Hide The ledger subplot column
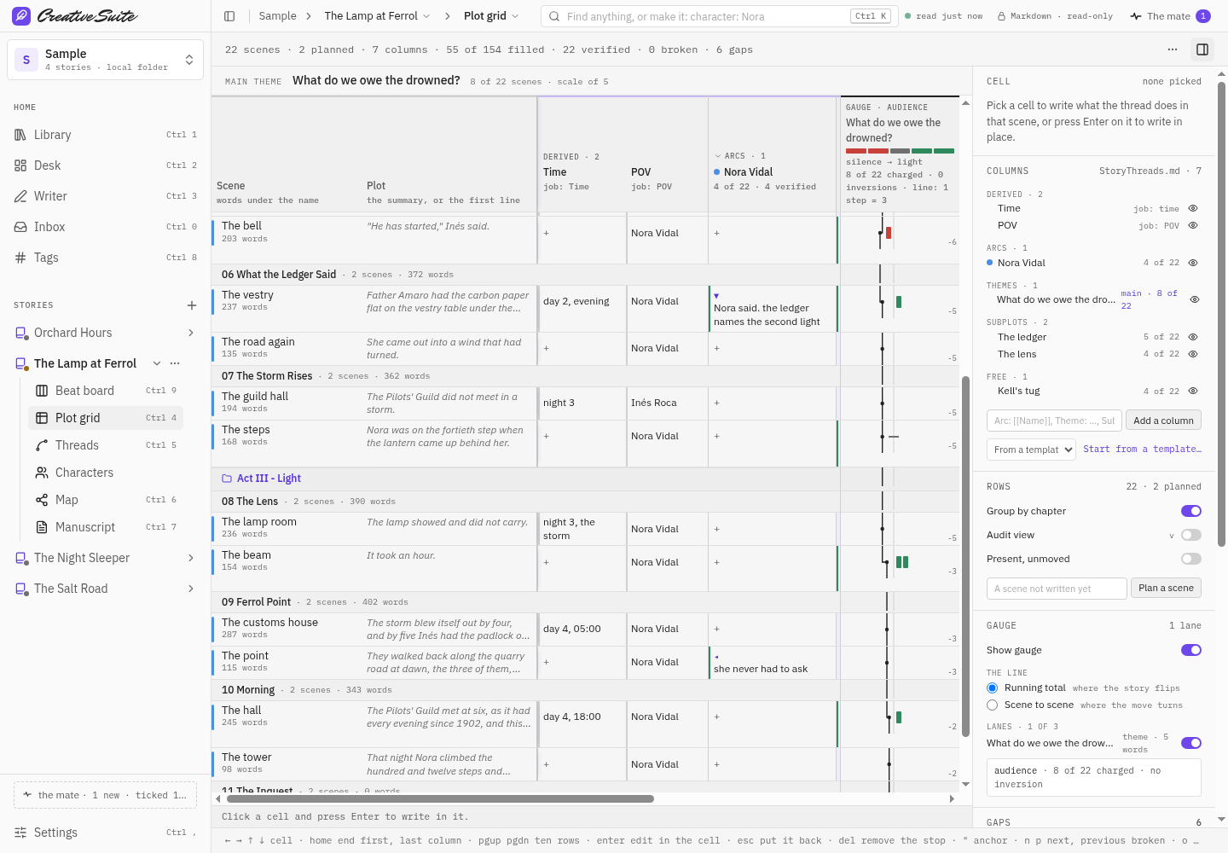 [x=1193, y=337]
